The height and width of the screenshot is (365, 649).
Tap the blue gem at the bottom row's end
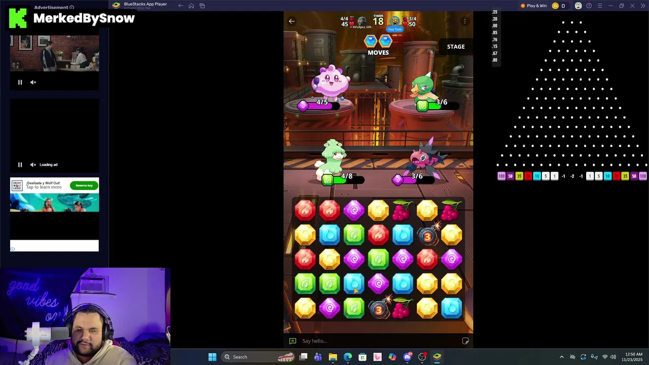click(x=451, y=308)
